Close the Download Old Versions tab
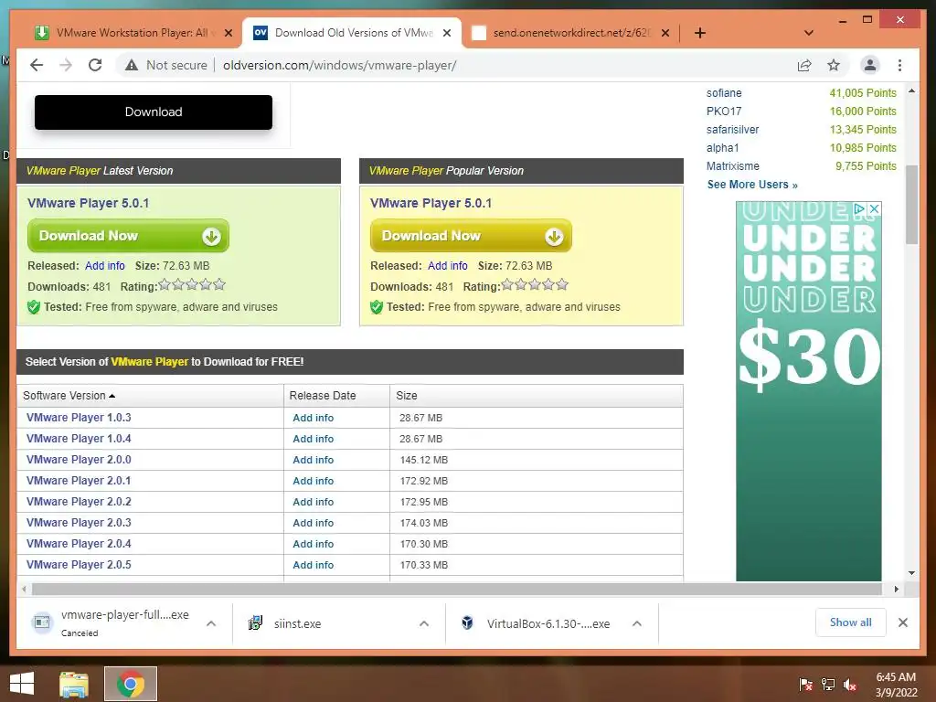Screen dimensions: 936x702 click(446, 33)
